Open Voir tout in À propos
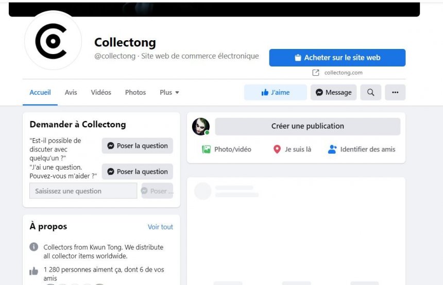The height and width of the screenshot is (285, 443). [x=160, y=227]
